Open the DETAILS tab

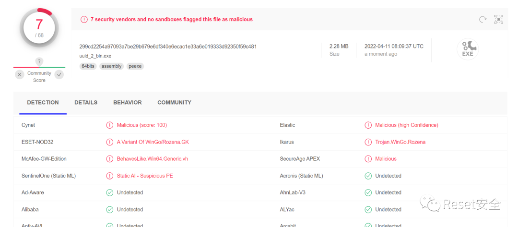[x=86, y=102]
